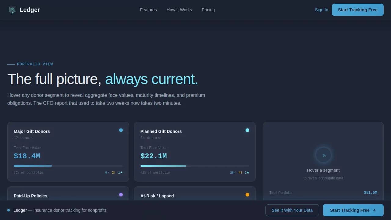Click the 1★ star count on Major Gift card
The width and height of the screenshot is (391, 220).
pos(120,173)
